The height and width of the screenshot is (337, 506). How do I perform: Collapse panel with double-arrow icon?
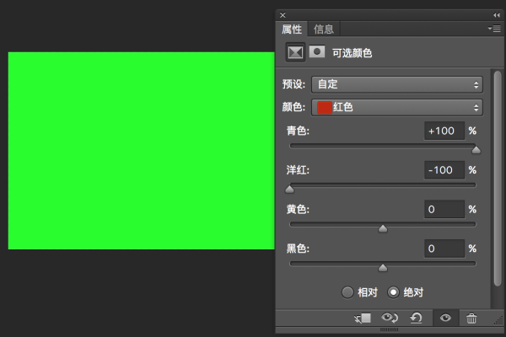click(497, 15)
